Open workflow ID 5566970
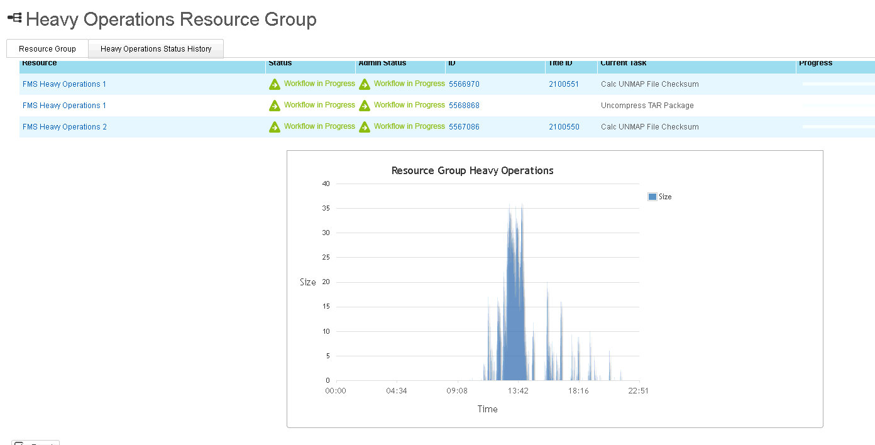The image size is (875, 445). [x=464, y=84]
